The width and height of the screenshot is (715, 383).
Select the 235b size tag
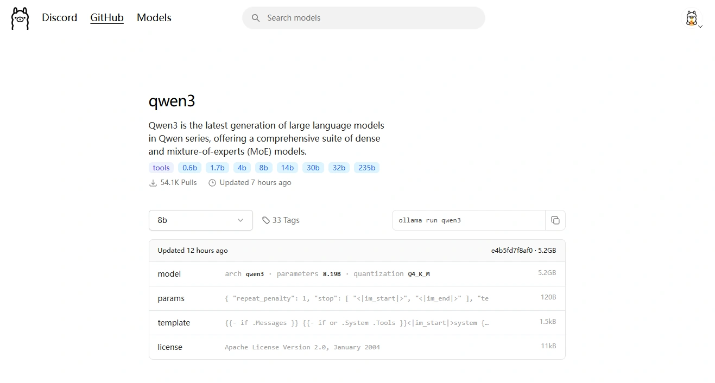[x=367, y=168]
